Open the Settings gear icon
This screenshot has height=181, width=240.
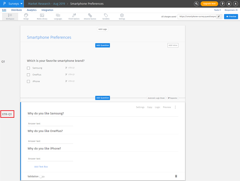tap(122, 16)
